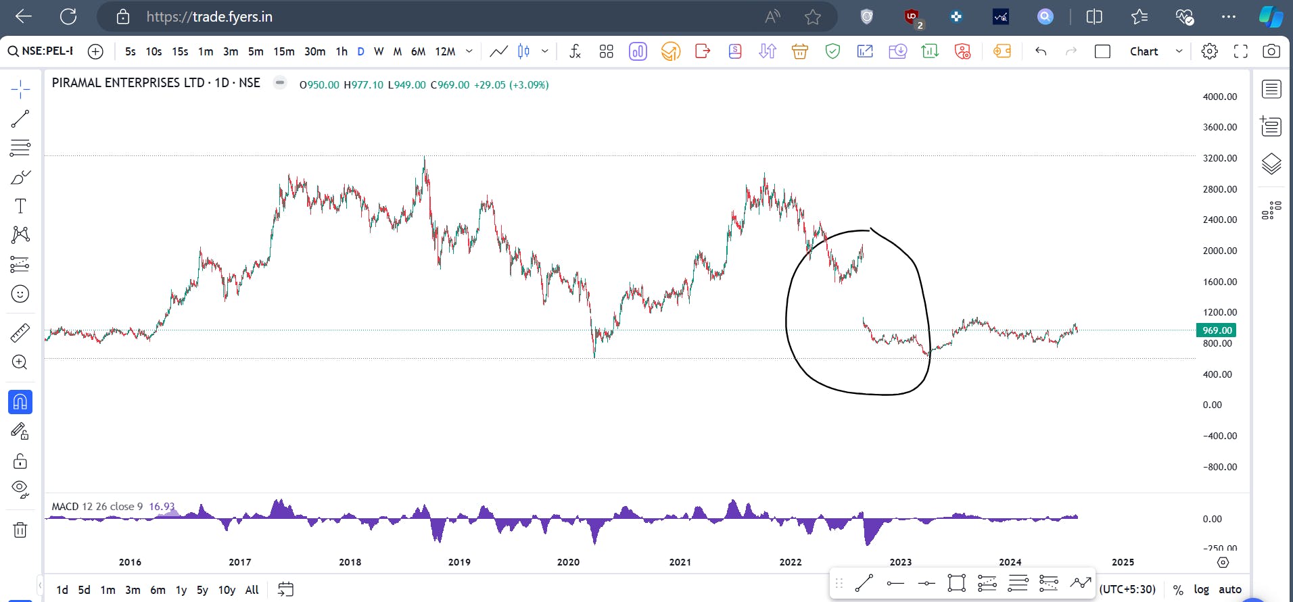
Task: Select the D daily timeframe
Action: (x=360, y=51)
